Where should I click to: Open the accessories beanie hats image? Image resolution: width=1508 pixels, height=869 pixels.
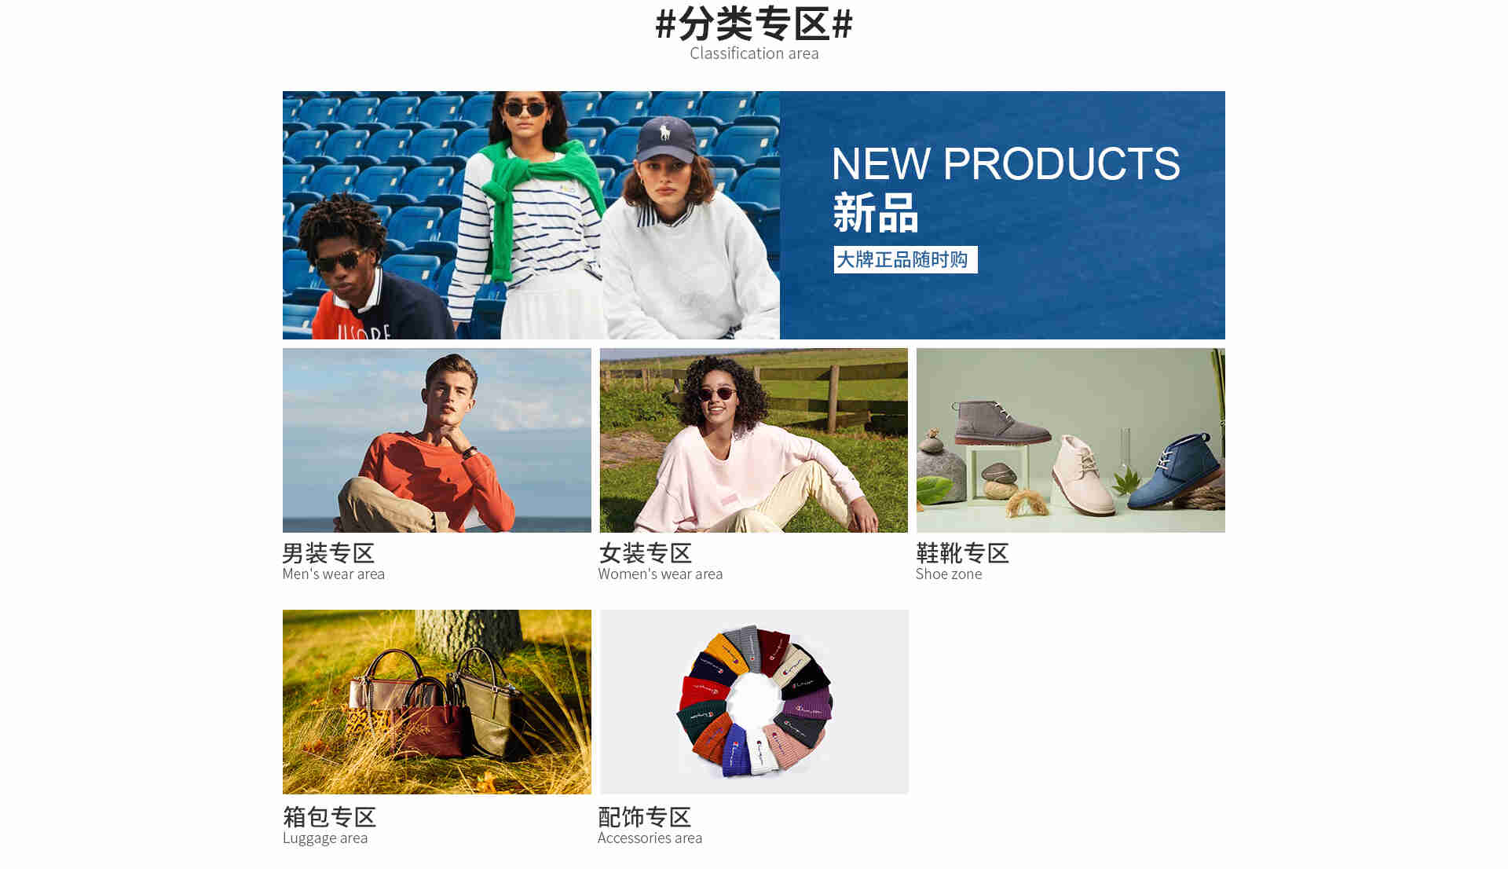(754, 702)
